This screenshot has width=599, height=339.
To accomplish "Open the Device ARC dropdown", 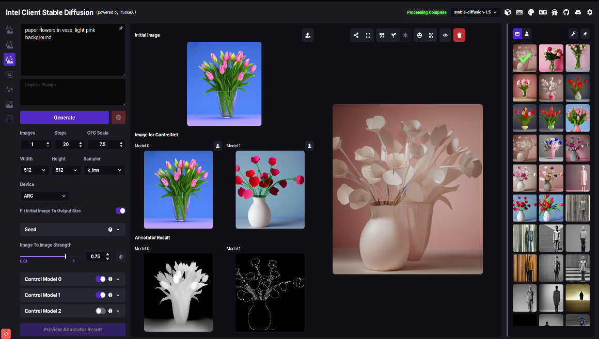I will point(45,196).
